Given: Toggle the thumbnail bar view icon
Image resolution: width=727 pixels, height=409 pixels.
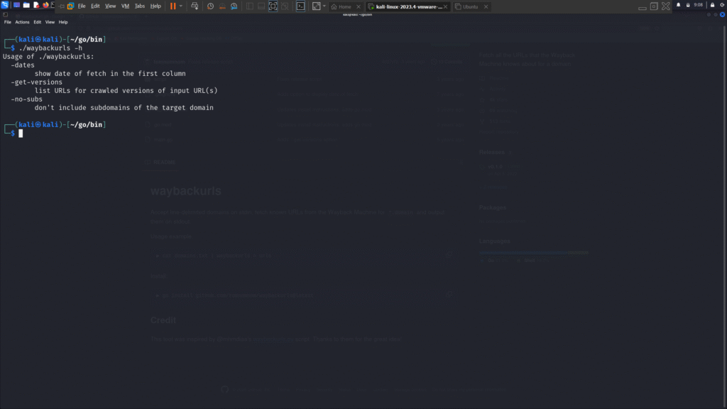Looking at the screenshot, I should [261, 6].
